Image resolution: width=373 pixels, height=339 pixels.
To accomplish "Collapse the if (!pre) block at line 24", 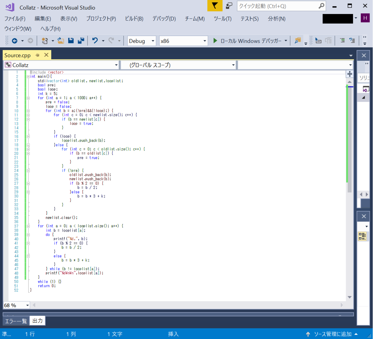I will (x=28, y=171).
